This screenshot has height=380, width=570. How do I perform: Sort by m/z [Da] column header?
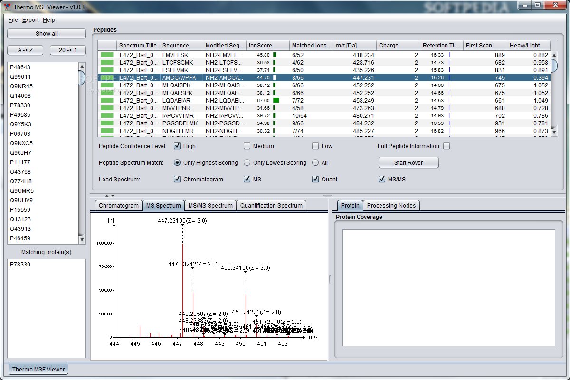tap(355, 46)
